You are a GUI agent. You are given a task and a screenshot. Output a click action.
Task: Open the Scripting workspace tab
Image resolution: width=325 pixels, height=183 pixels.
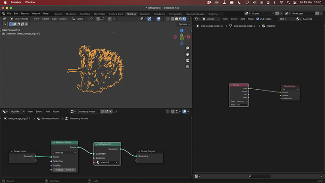213,14
